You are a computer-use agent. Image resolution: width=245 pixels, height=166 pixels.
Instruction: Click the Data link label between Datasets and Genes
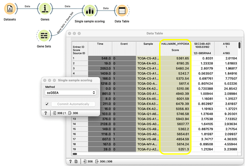point(27,6)
